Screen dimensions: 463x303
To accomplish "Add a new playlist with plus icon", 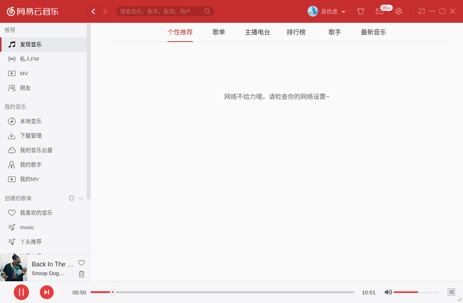I will [72, 198].
